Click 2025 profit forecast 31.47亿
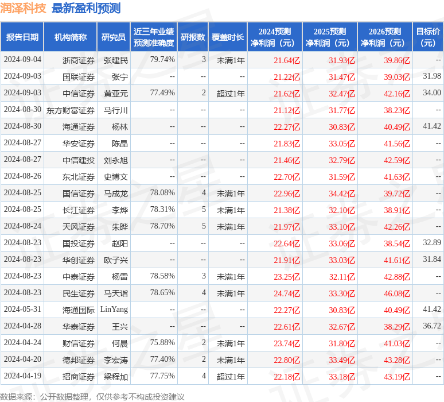Image resolution: width=444 pixels, height=402 pixels. (342, 77)
